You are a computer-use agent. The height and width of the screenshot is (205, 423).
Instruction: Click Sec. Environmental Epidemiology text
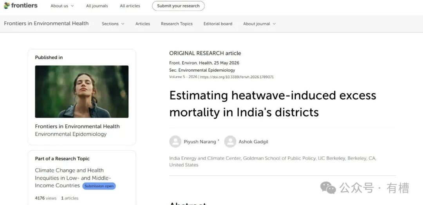[x=202, y=70]
